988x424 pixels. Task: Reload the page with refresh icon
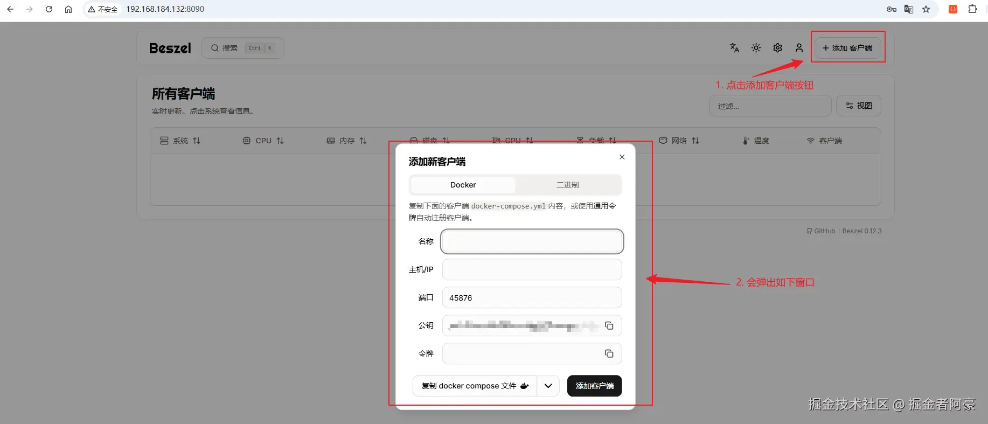click(x=49, y=9)
